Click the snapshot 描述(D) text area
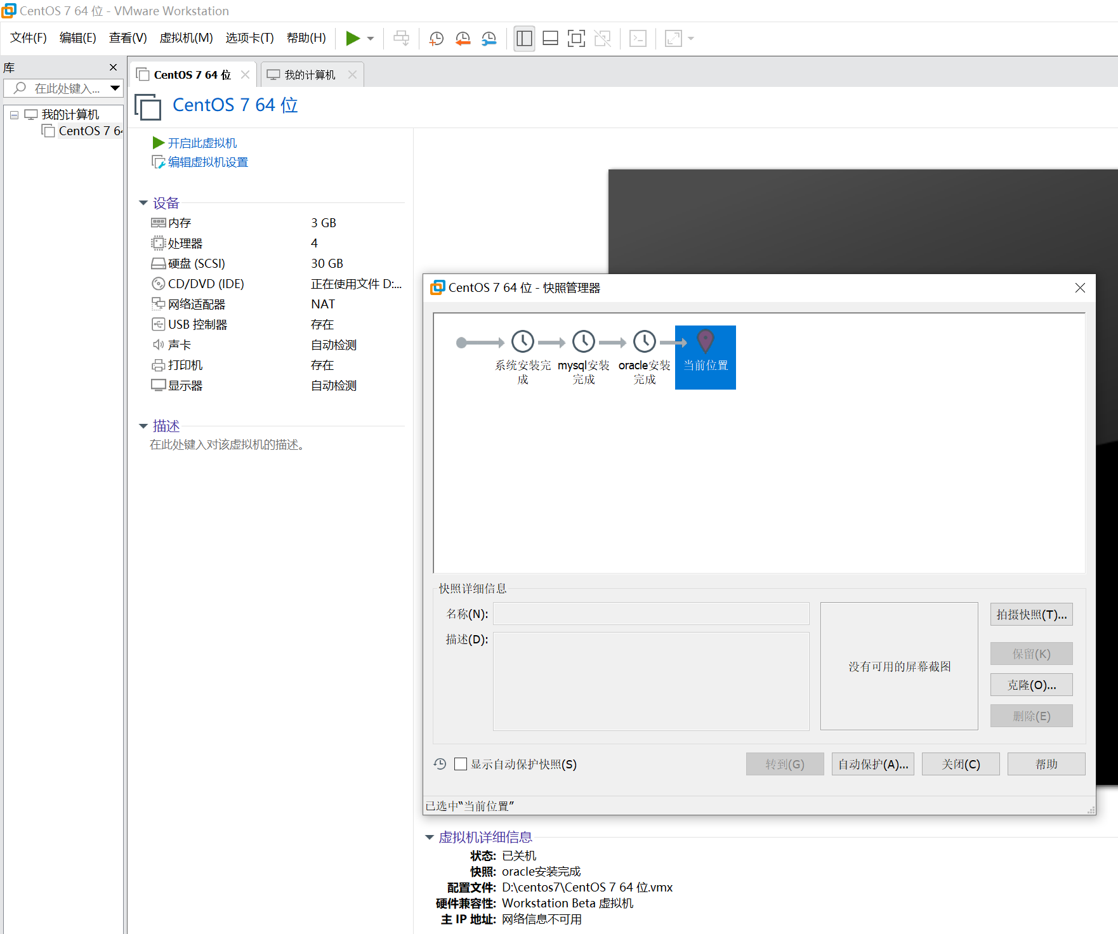 pyautogui.click(x=651, y=681)
